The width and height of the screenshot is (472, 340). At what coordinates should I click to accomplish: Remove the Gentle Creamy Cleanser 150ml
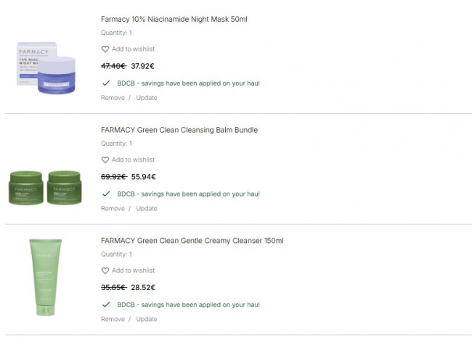pos(113,320)
